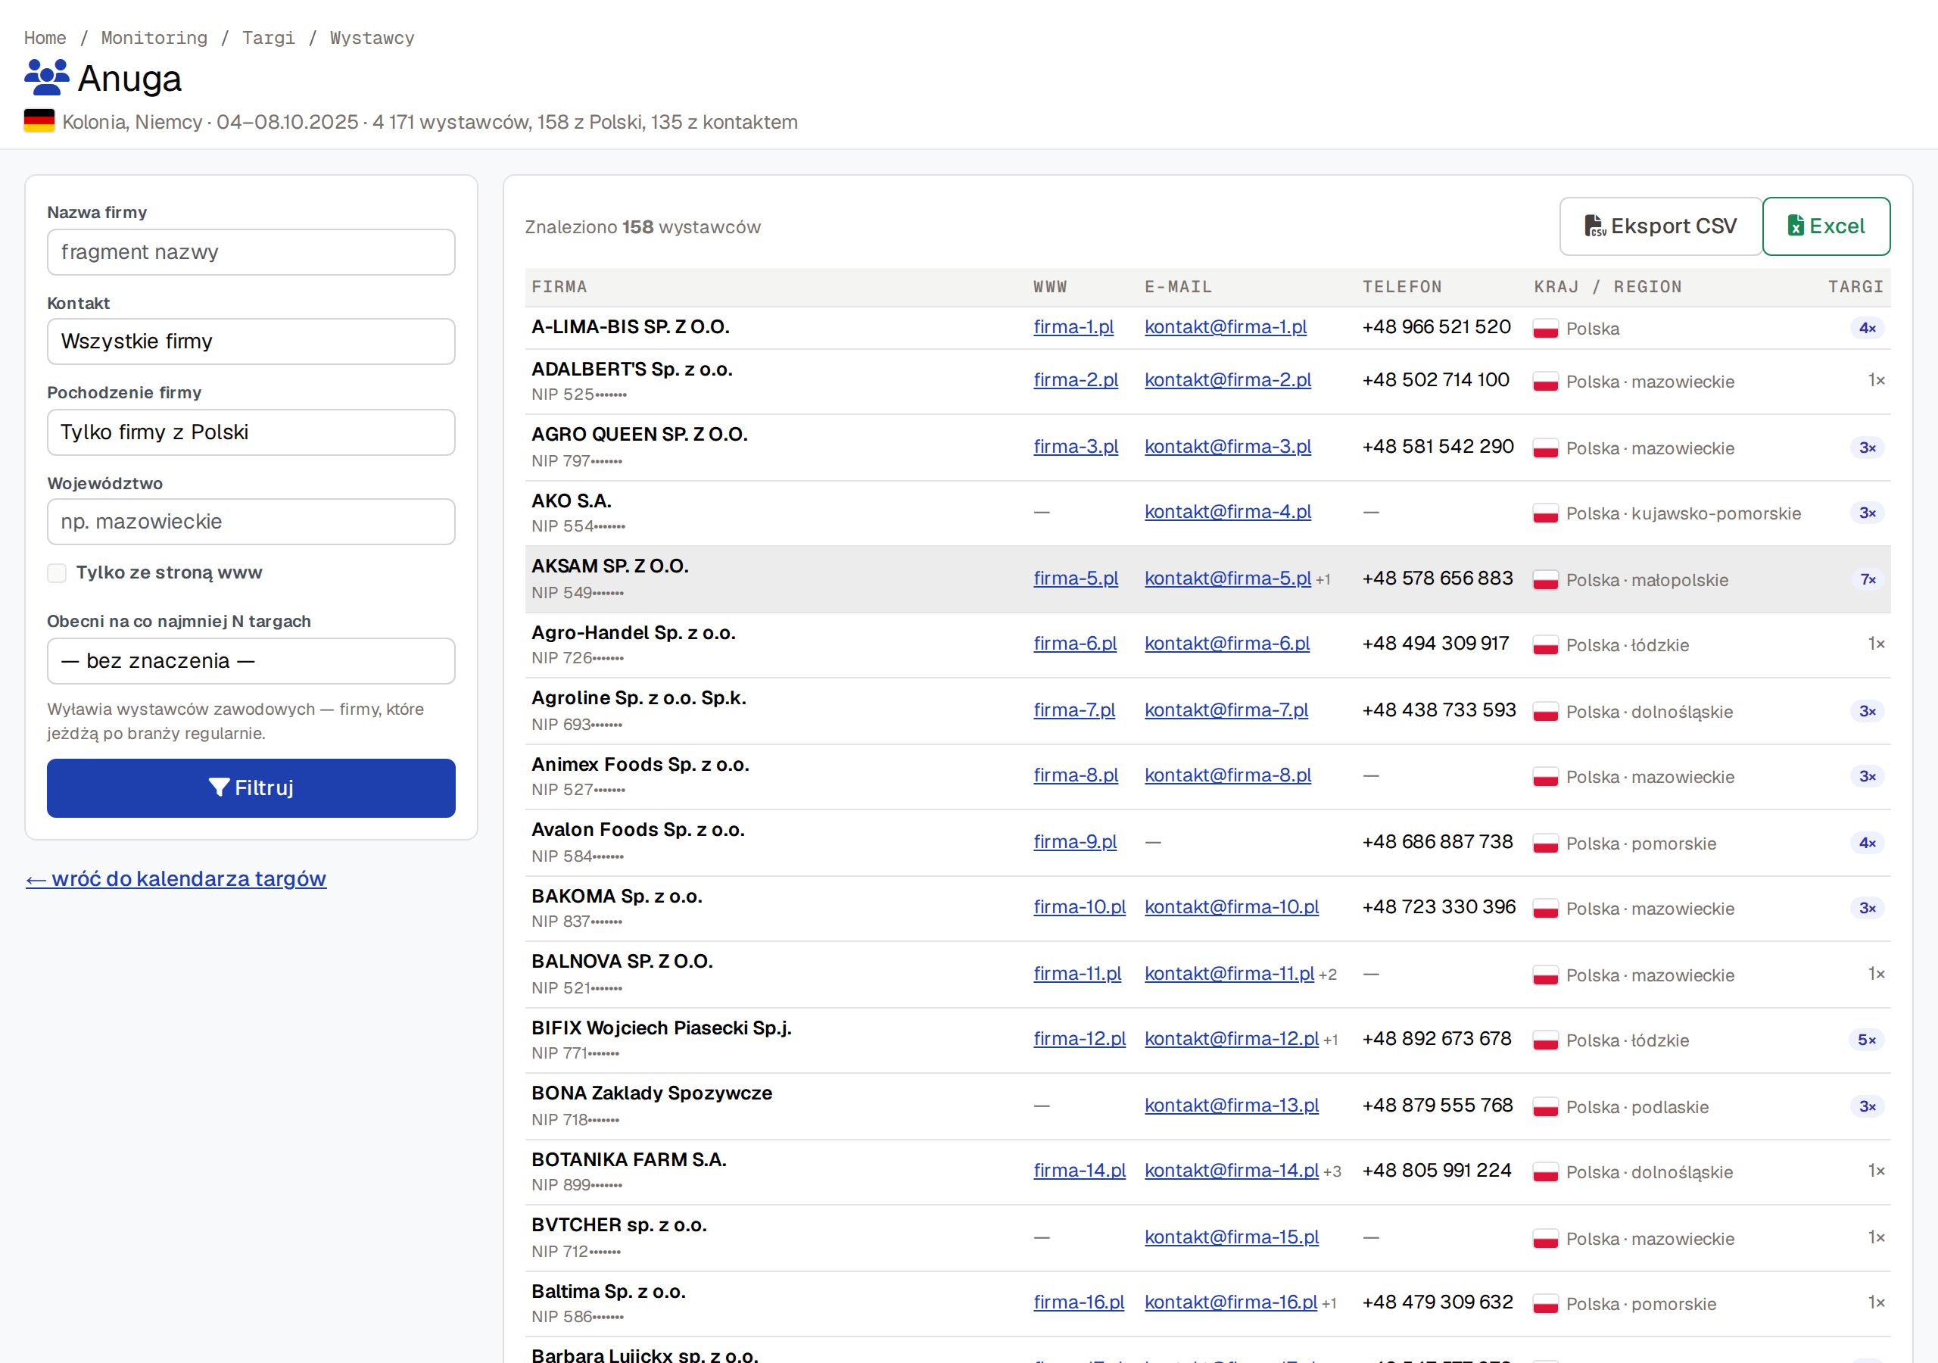Select company name 'Animex Foods Sp. z o.o.'

point(640,764)
